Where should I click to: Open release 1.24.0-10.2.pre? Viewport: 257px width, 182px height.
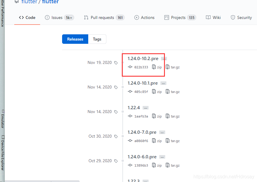click(x=143, y=58)
